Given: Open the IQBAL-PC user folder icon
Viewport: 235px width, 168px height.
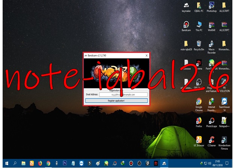Looking at the screenshot, I should coord(199,7).
